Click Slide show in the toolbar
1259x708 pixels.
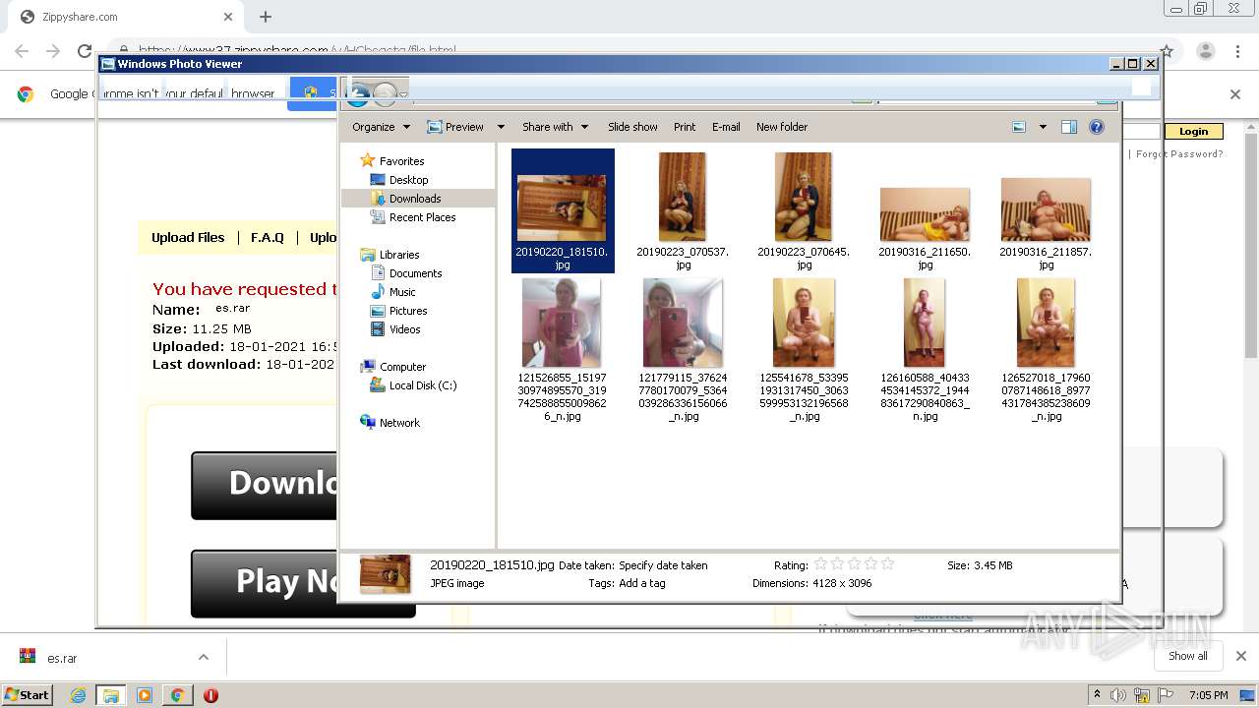(632, 127)
